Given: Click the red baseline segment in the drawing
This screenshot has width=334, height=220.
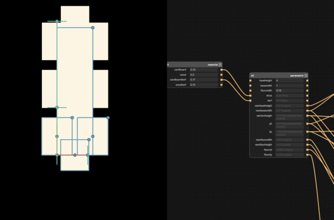Looking at the screenshot, I should (66, 155).
